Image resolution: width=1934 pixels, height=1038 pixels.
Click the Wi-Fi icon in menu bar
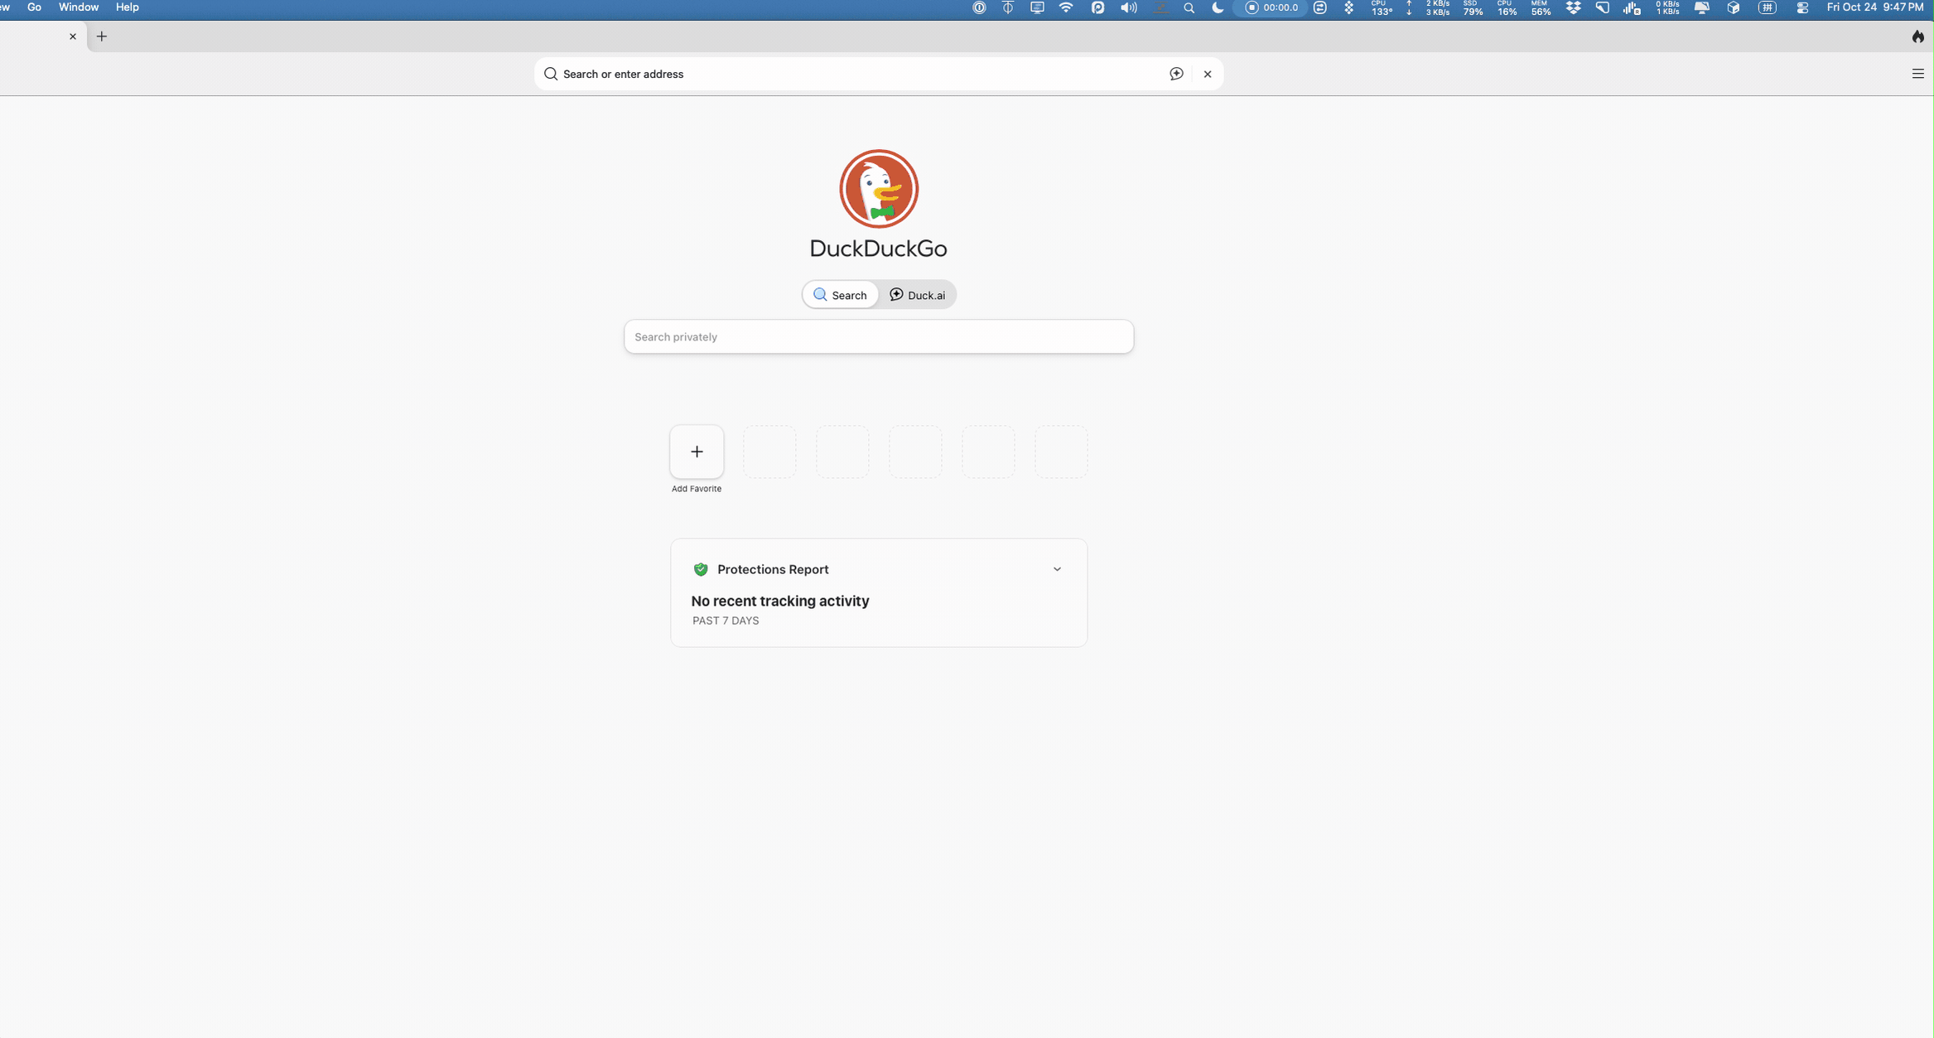coord(1066,7)
